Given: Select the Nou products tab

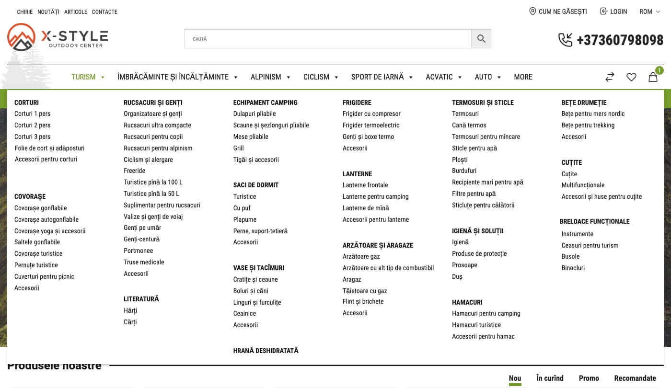Looking at the screenshot, I should (x=515, y=378).
